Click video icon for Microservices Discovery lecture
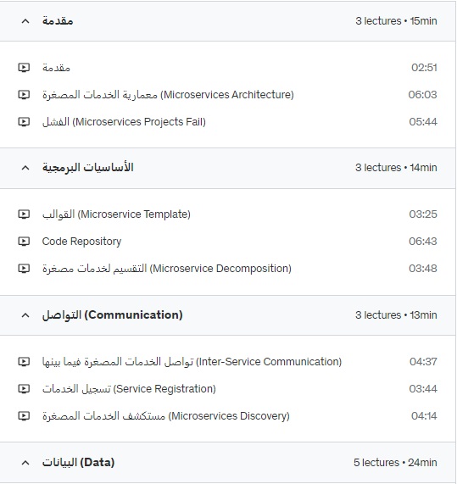Viewport: 457px width, 484px height. click(x=24, y=416)
